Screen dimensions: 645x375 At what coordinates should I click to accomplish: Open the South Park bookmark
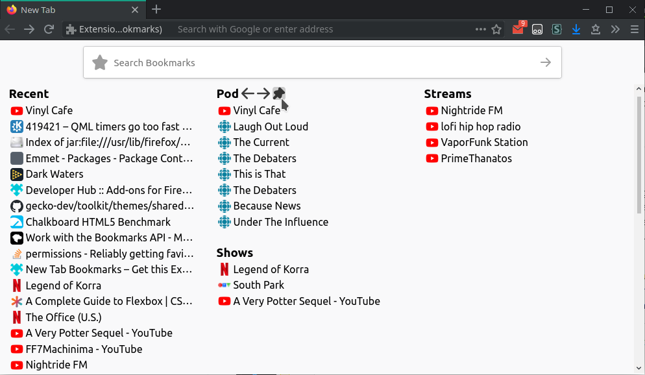[x=251, y=285]
